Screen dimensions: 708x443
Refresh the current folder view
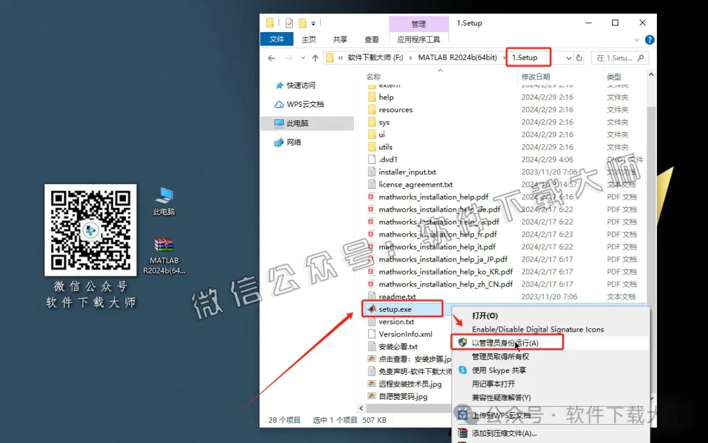pyautogui.click(x=579, y=58)
